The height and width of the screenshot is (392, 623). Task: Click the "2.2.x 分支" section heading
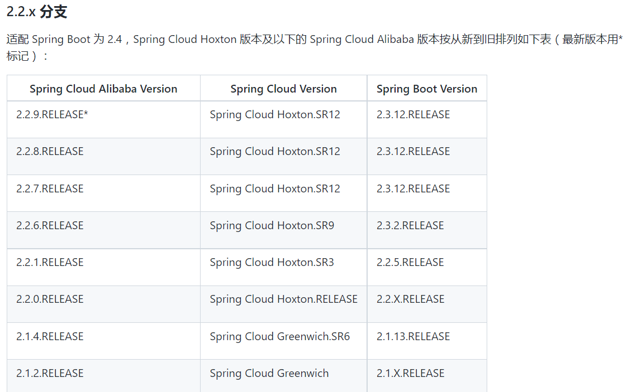point(37,12)
